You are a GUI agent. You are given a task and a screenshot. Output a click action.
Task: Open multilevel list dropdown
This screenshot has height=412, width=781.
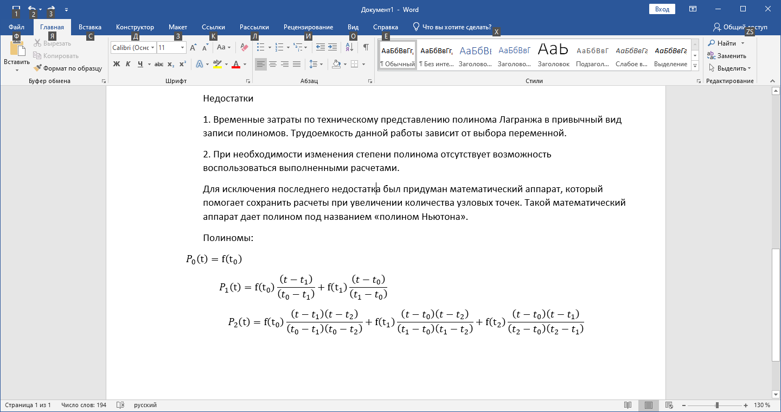(x=300, y=48)
